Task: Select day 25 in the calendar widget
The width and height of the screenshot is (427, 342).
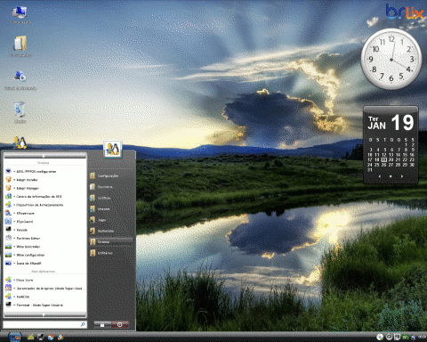Action: [x=376, y=165]
